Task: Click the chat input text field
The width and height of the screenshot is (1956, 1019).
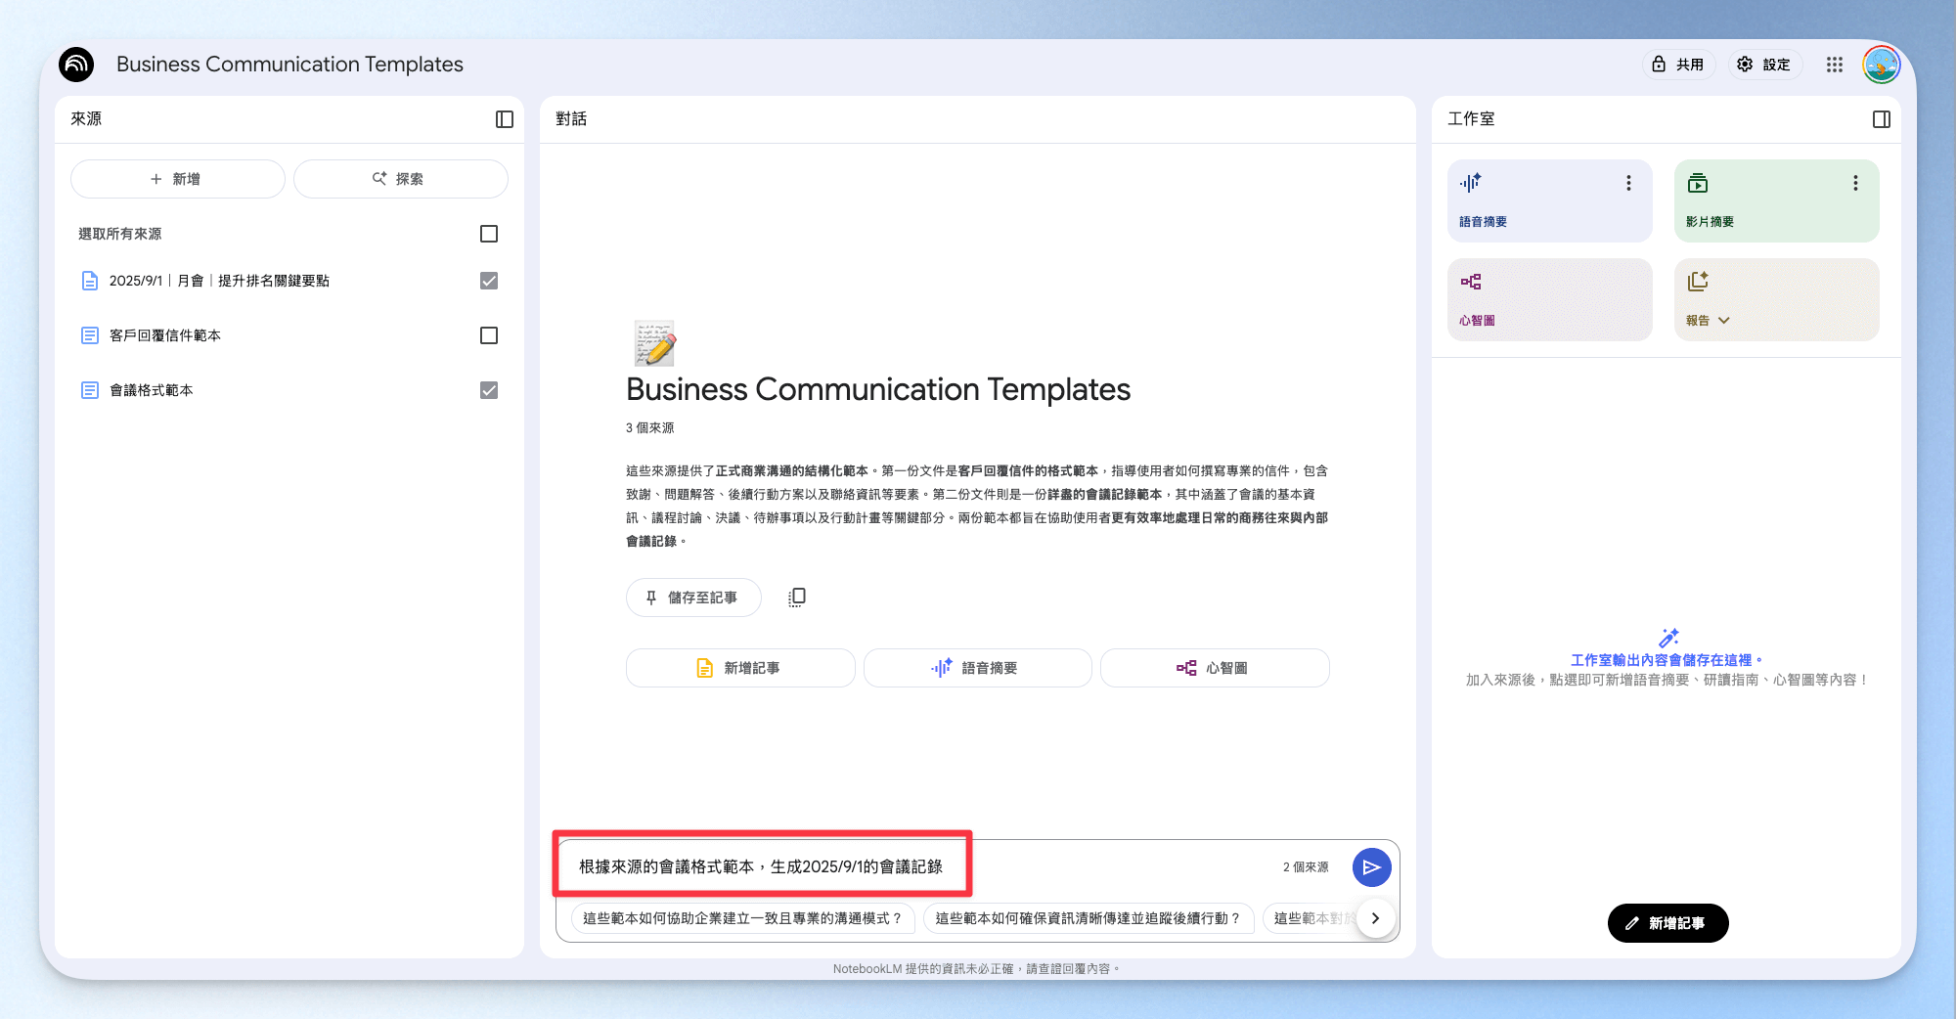Action: point(919,867)
